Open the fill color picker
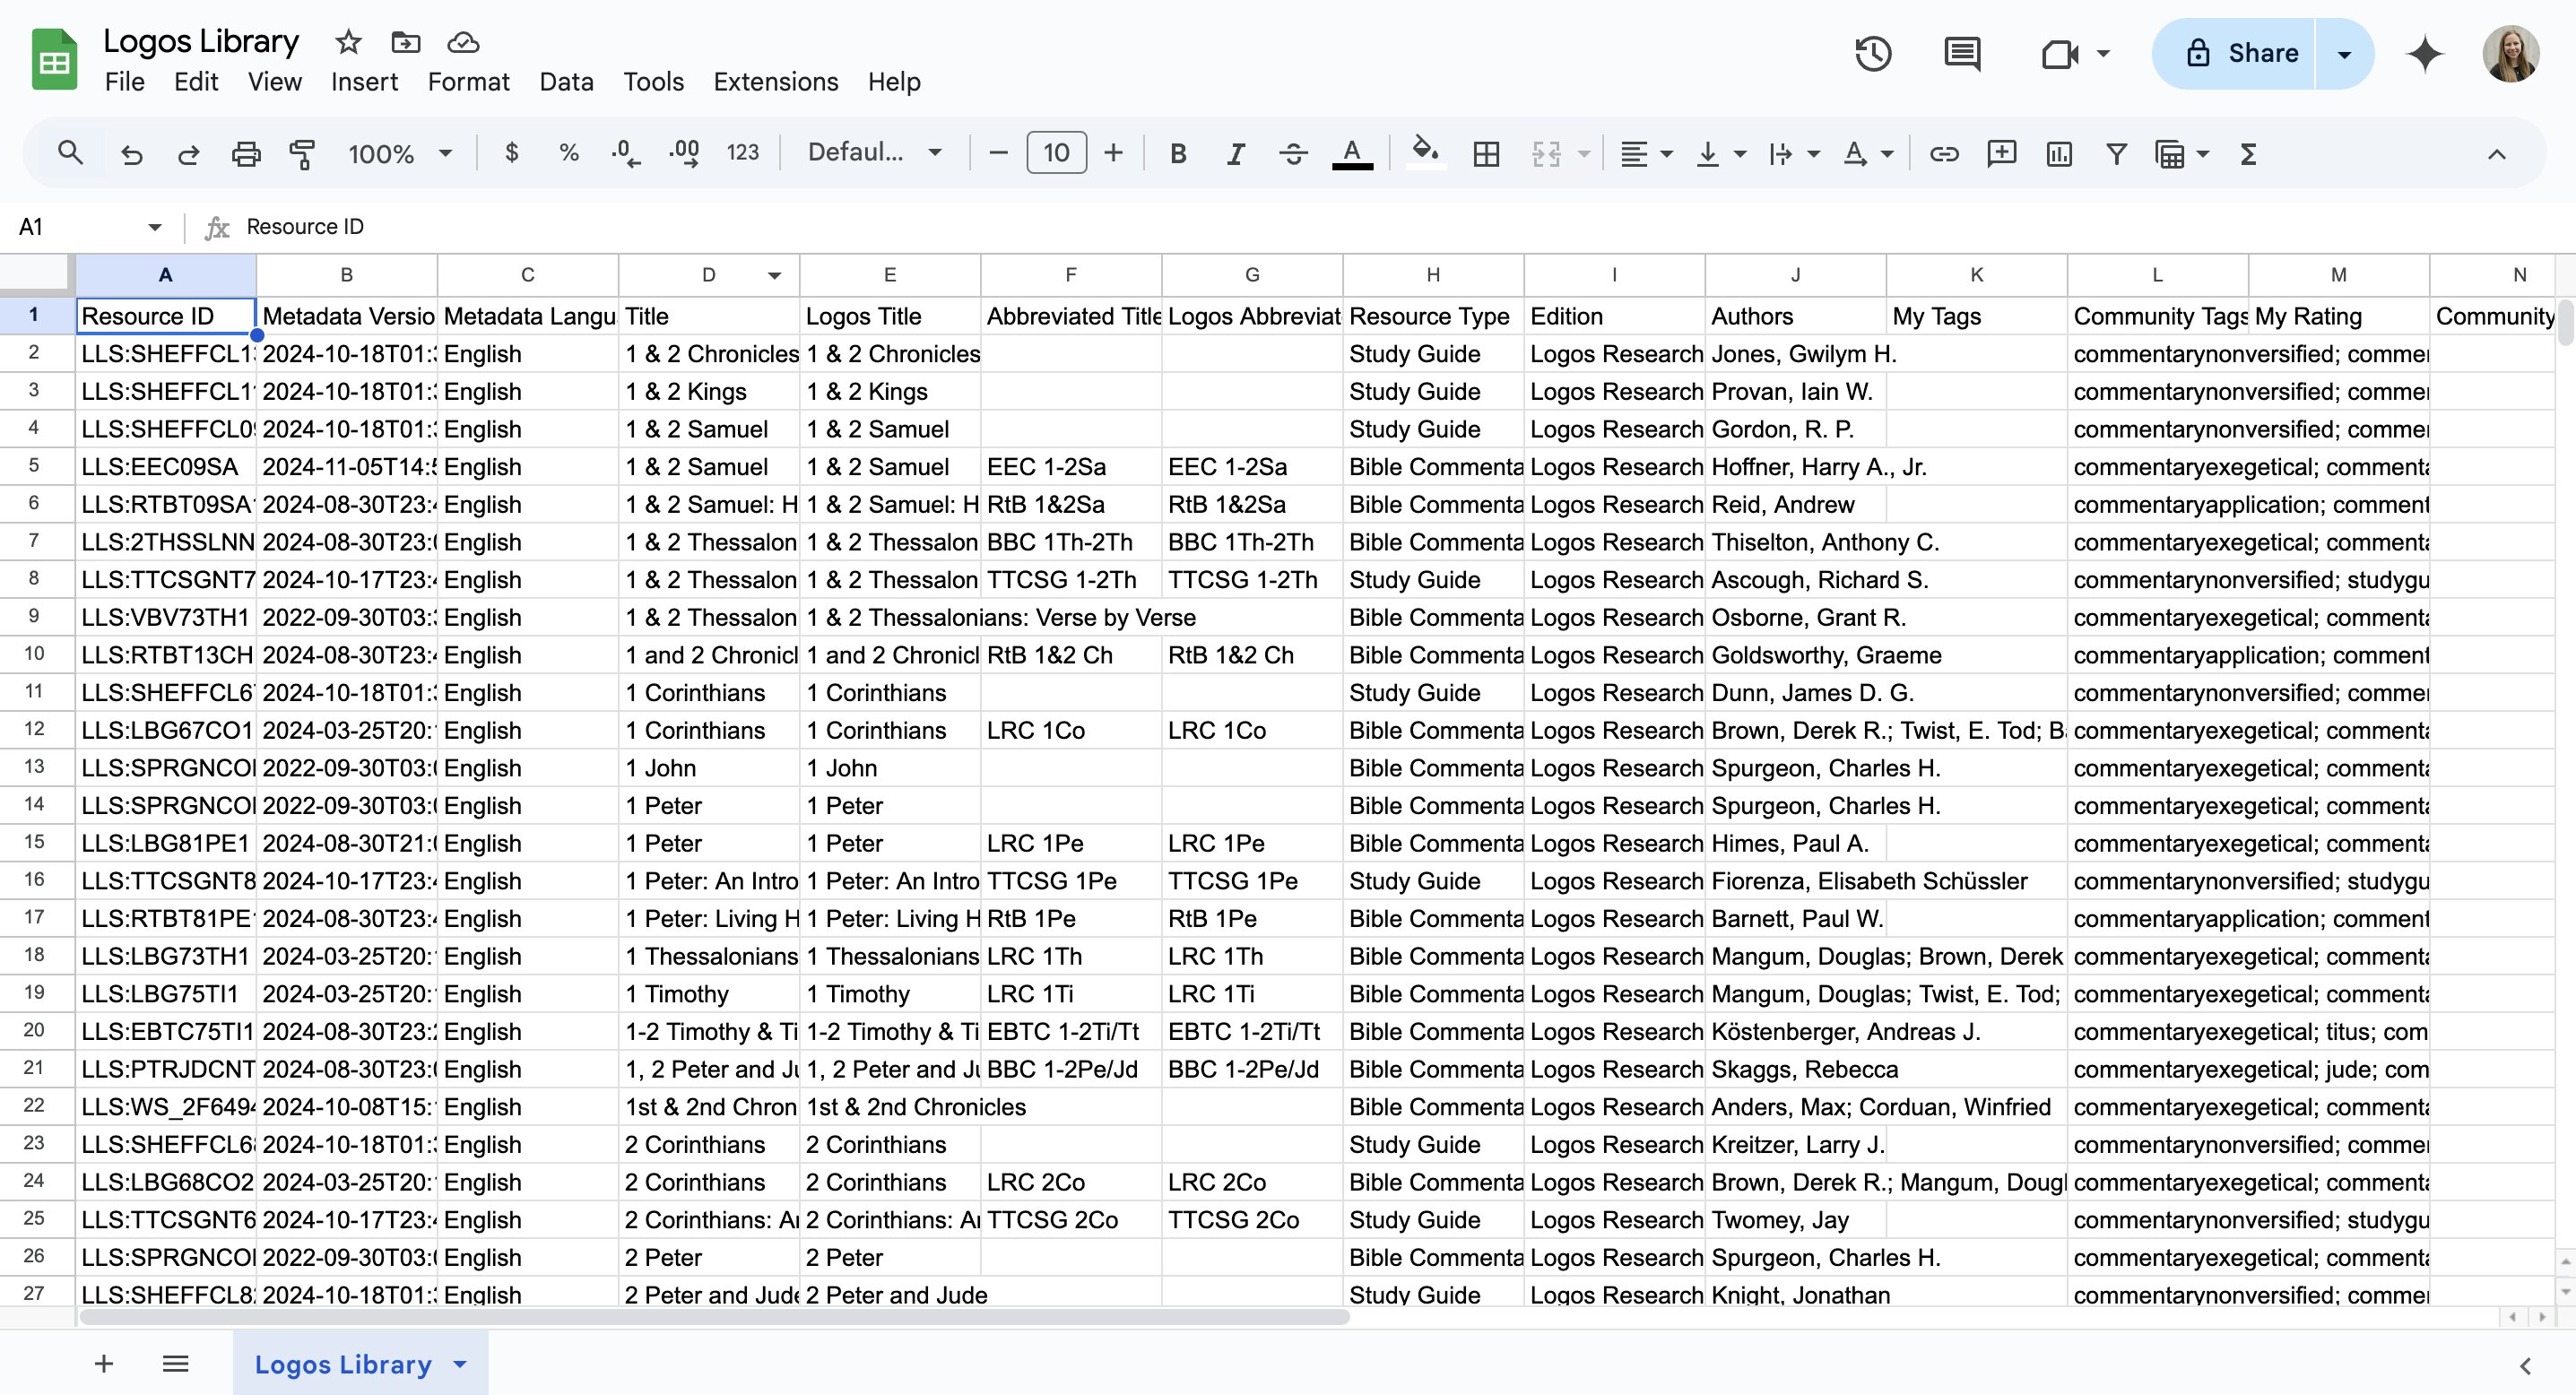Screen dimensions: 2576x1395 coord(1425,153)
